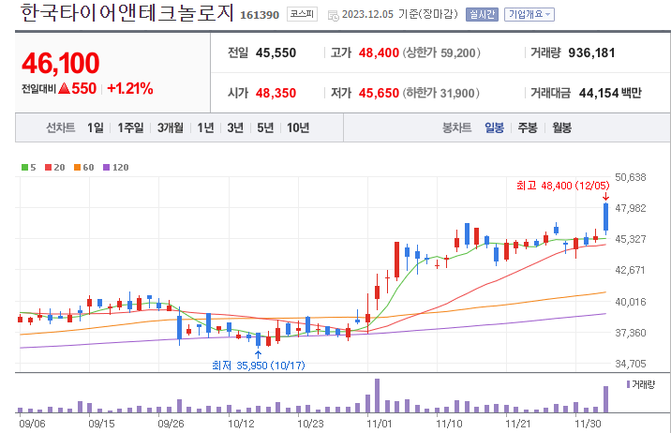The height and width of the screenshot is (433, 671).
Task: Click the orange 60-day moving average swatch
Action: pyautogui.click(x=77, y=167)
